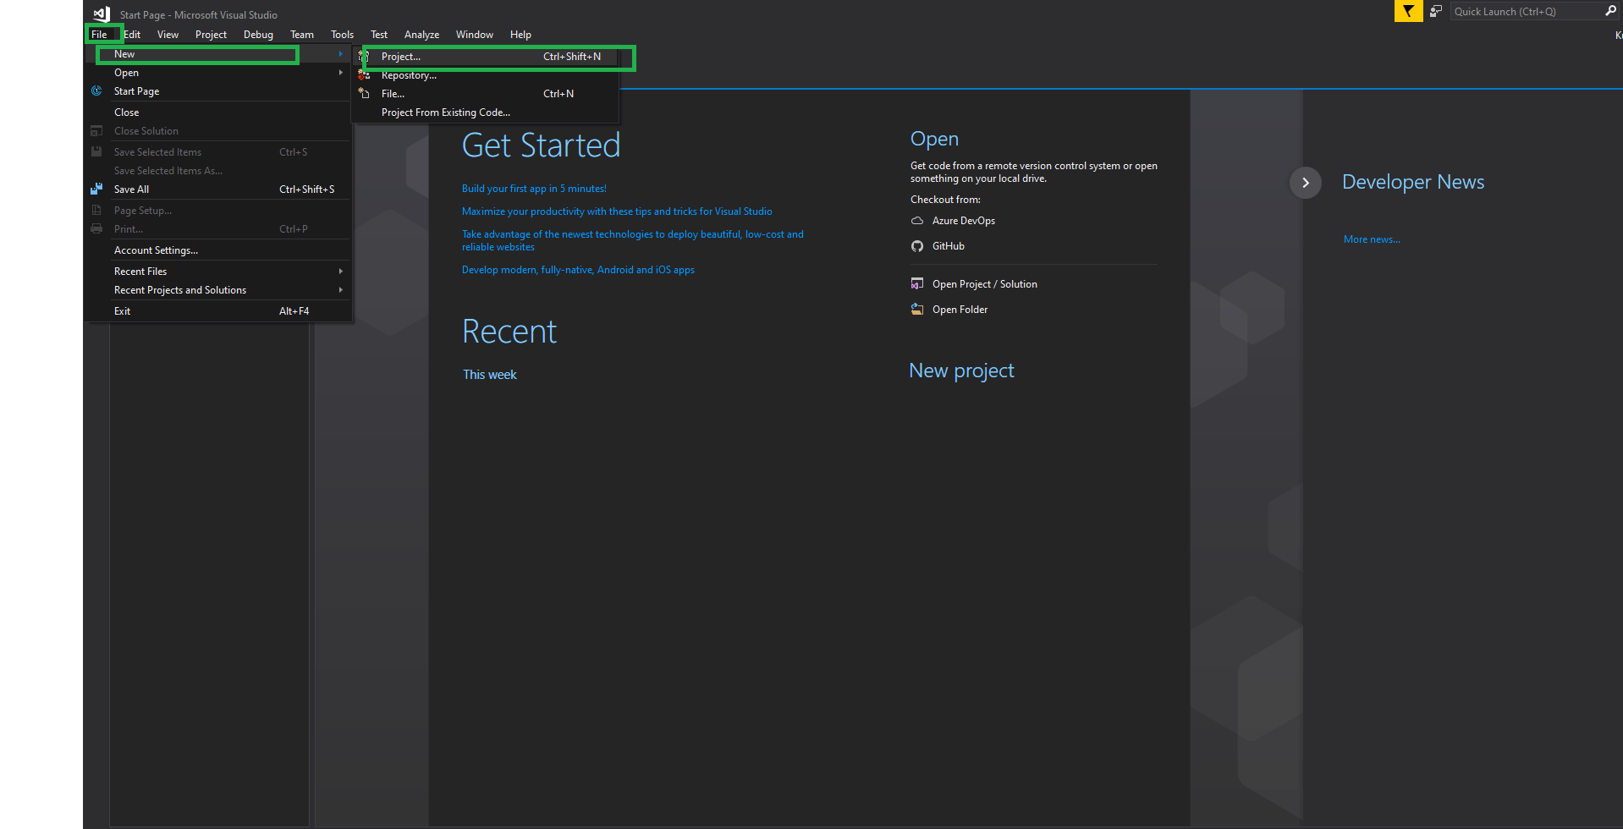The width and height of the screenshot is (1623, 829).
Task: Choose Repository... in the New submenu
Action: coord(486,75)
